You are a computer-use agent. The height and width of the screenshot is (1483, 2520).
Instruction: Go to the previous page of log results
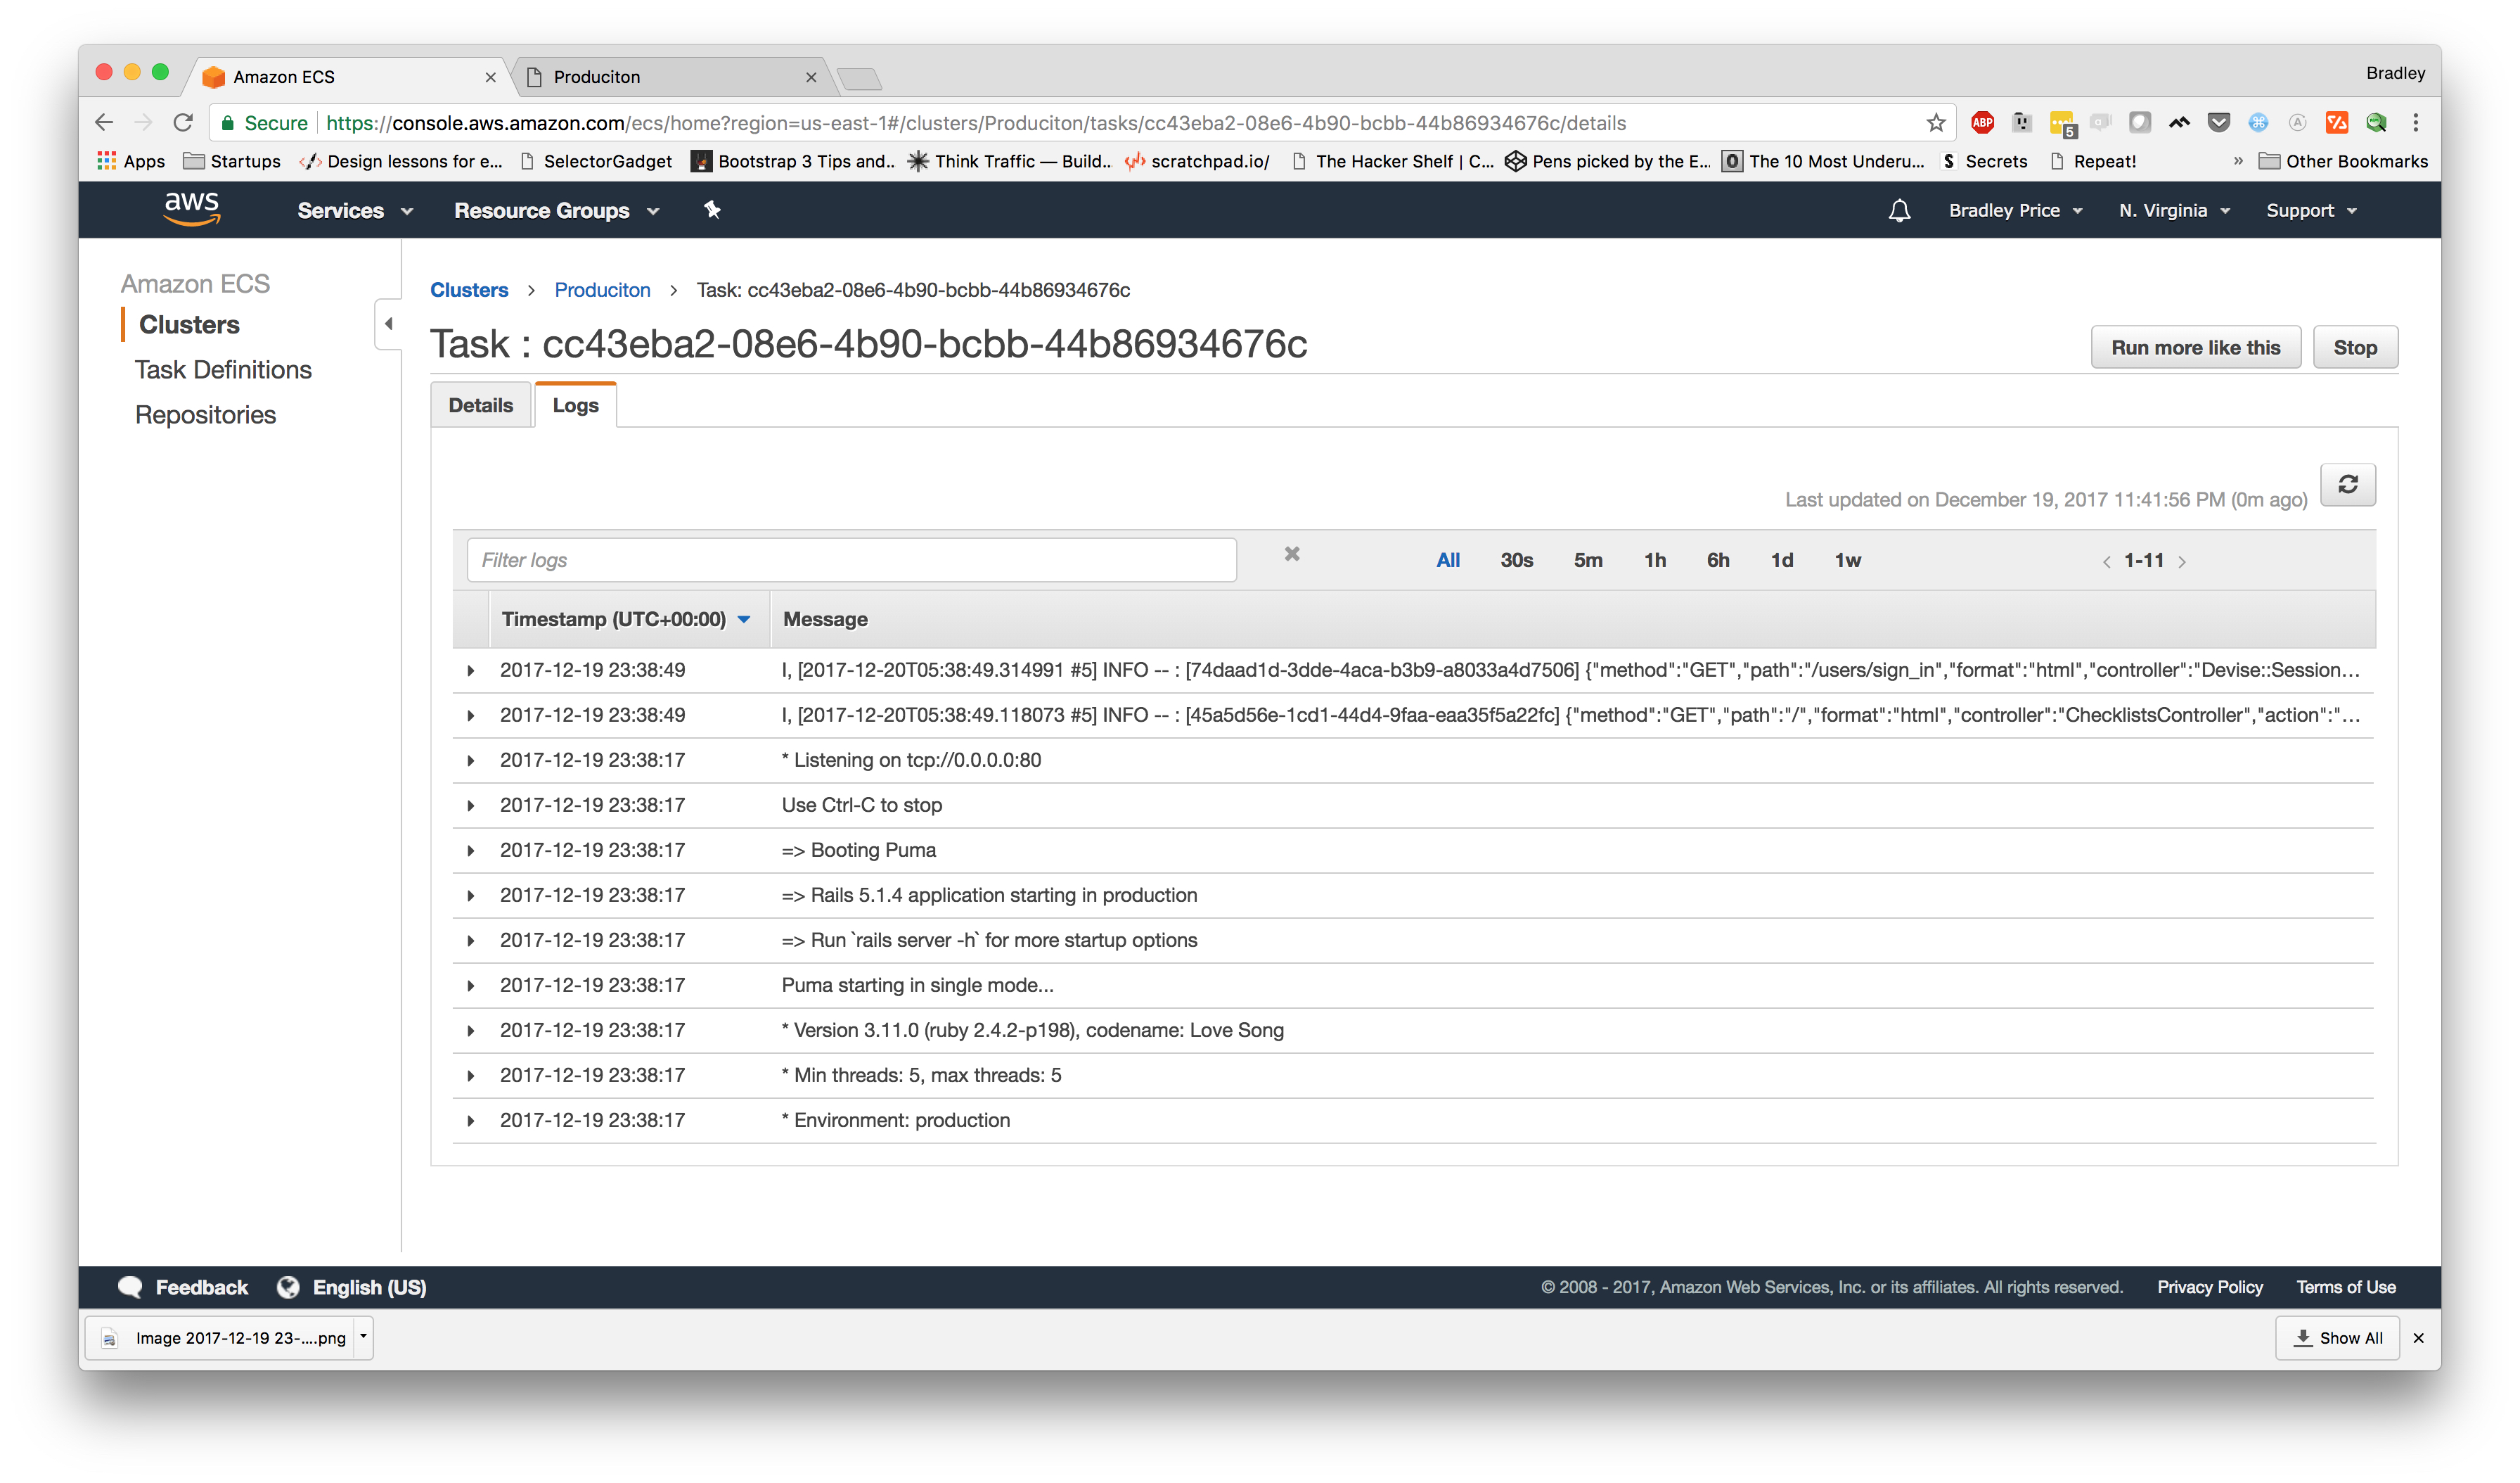(2106, 561)
